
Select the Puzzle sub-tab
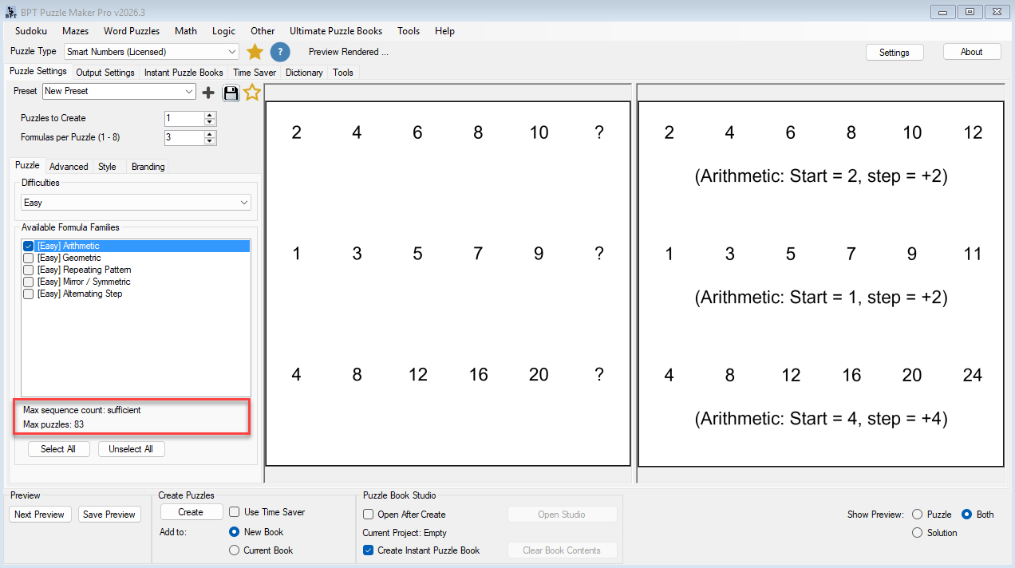tap(27, 165)
